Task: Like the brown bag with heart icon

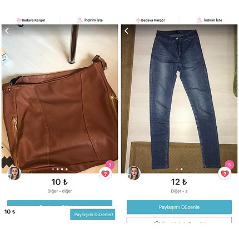Action: click(105, 173)
